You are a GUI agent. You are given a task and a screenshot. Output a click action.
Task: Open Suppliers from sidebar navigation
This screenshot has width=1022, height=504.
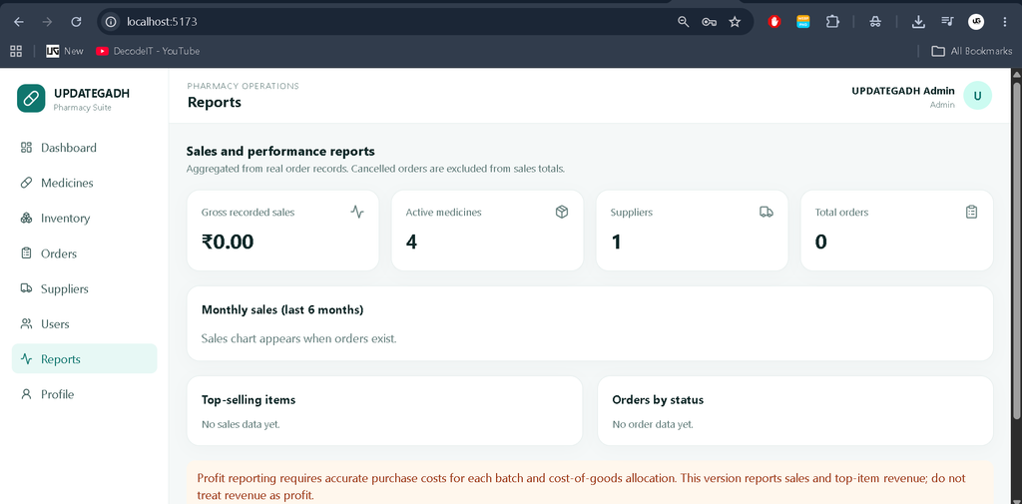tap(84, 288)
